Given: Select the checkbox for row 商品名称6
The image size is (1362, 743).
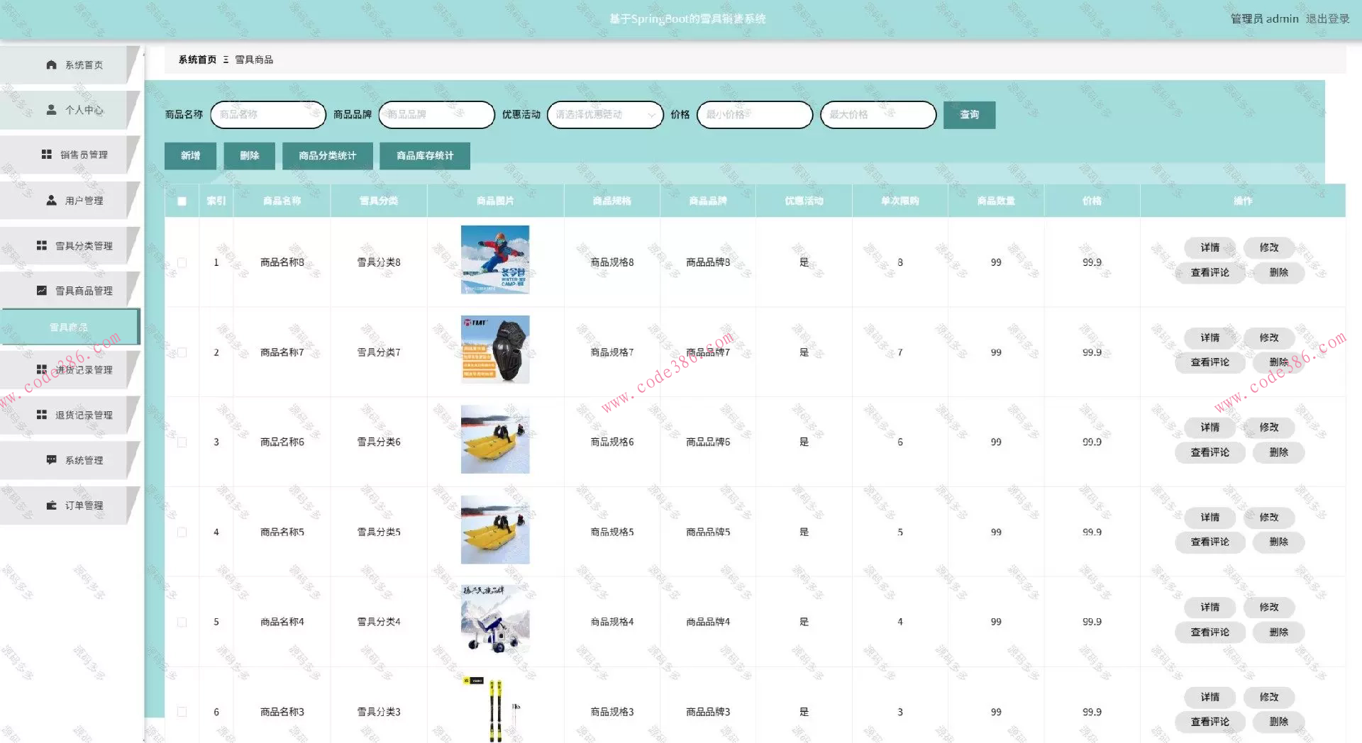Looking at the screenshot, I should point(182,442).
